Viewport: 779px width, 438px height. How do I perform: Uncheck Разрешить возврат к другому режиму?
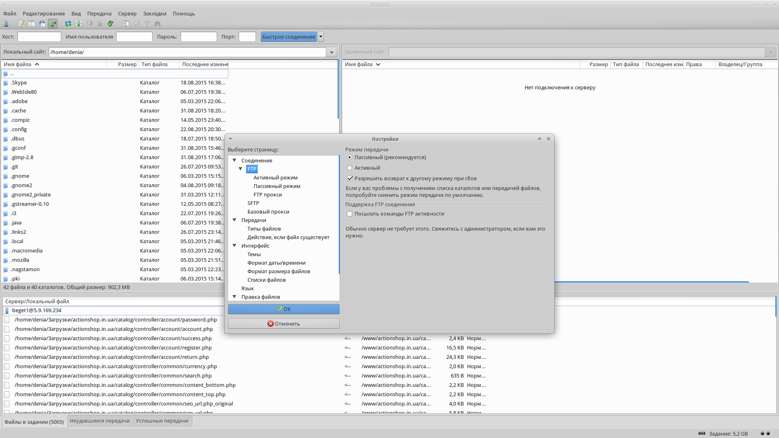350,178
